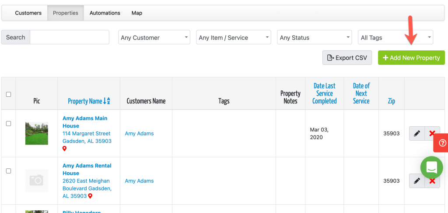Sort by the Zip column header
This screenshot has height=213, width=448.
392,101
